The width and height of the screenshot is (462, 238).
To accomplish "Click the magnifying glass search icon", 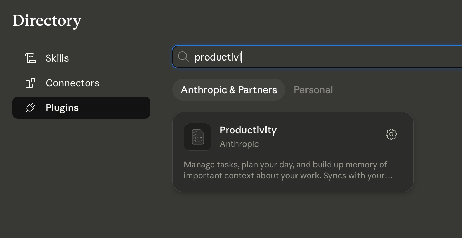I will point(183,57).
